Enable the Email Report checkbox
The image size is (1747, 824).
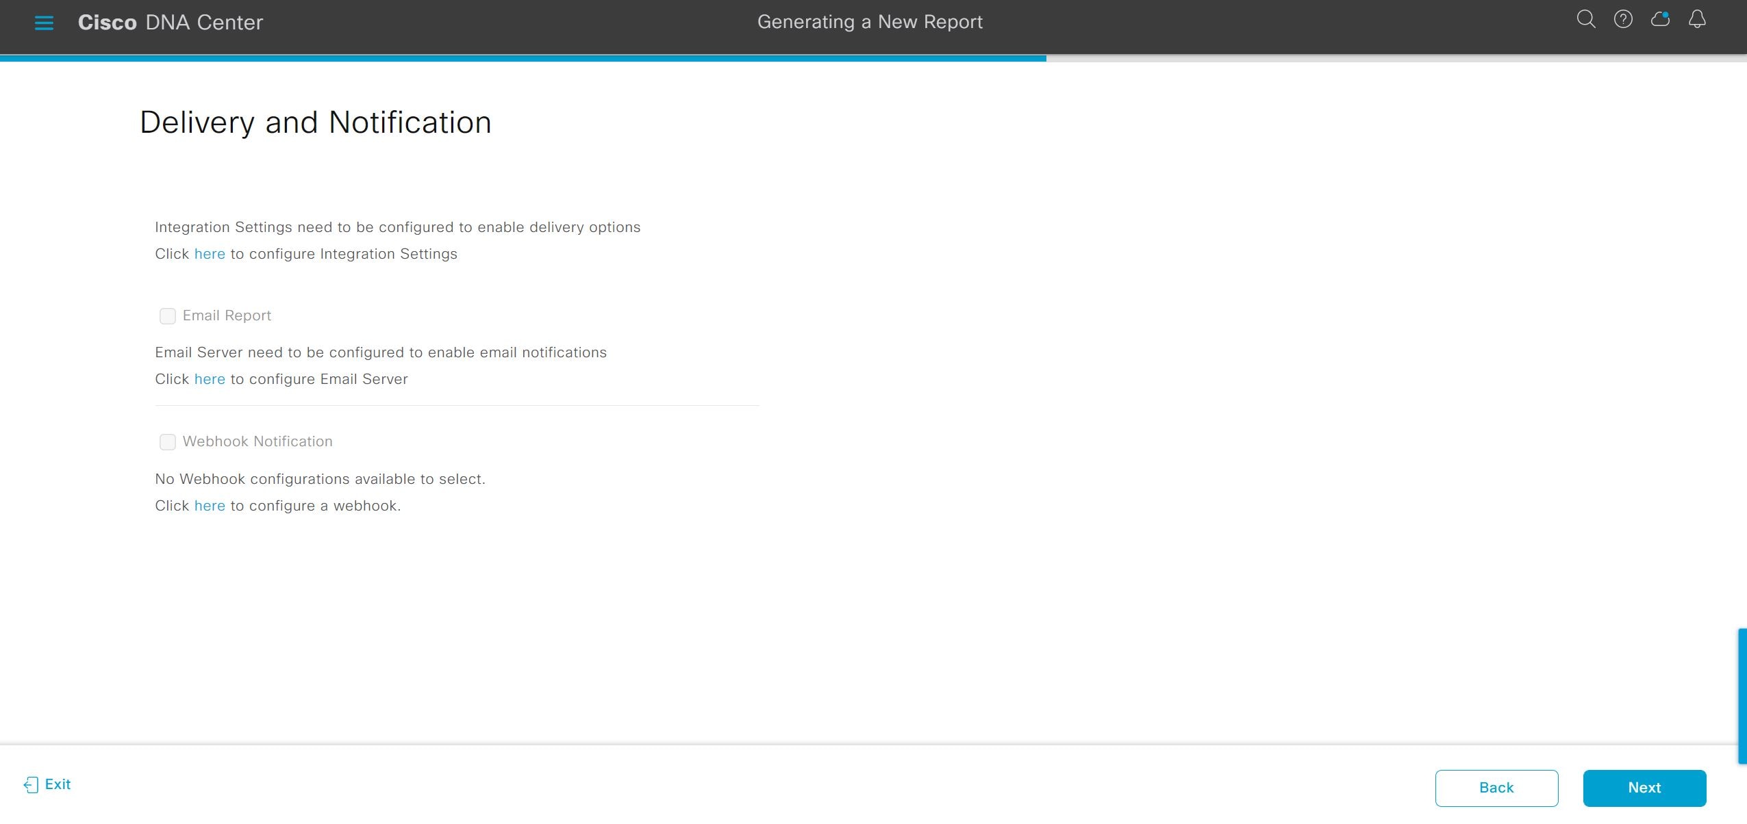click(168, 316)
